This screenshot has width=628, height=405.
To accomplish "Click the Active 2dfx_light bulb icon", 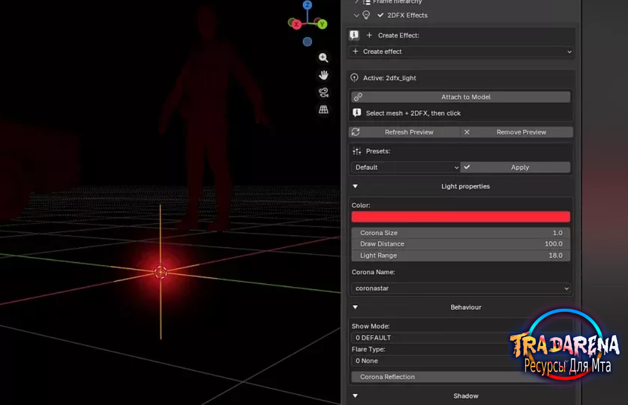I will pyautogui.click(x=355, y=78).
